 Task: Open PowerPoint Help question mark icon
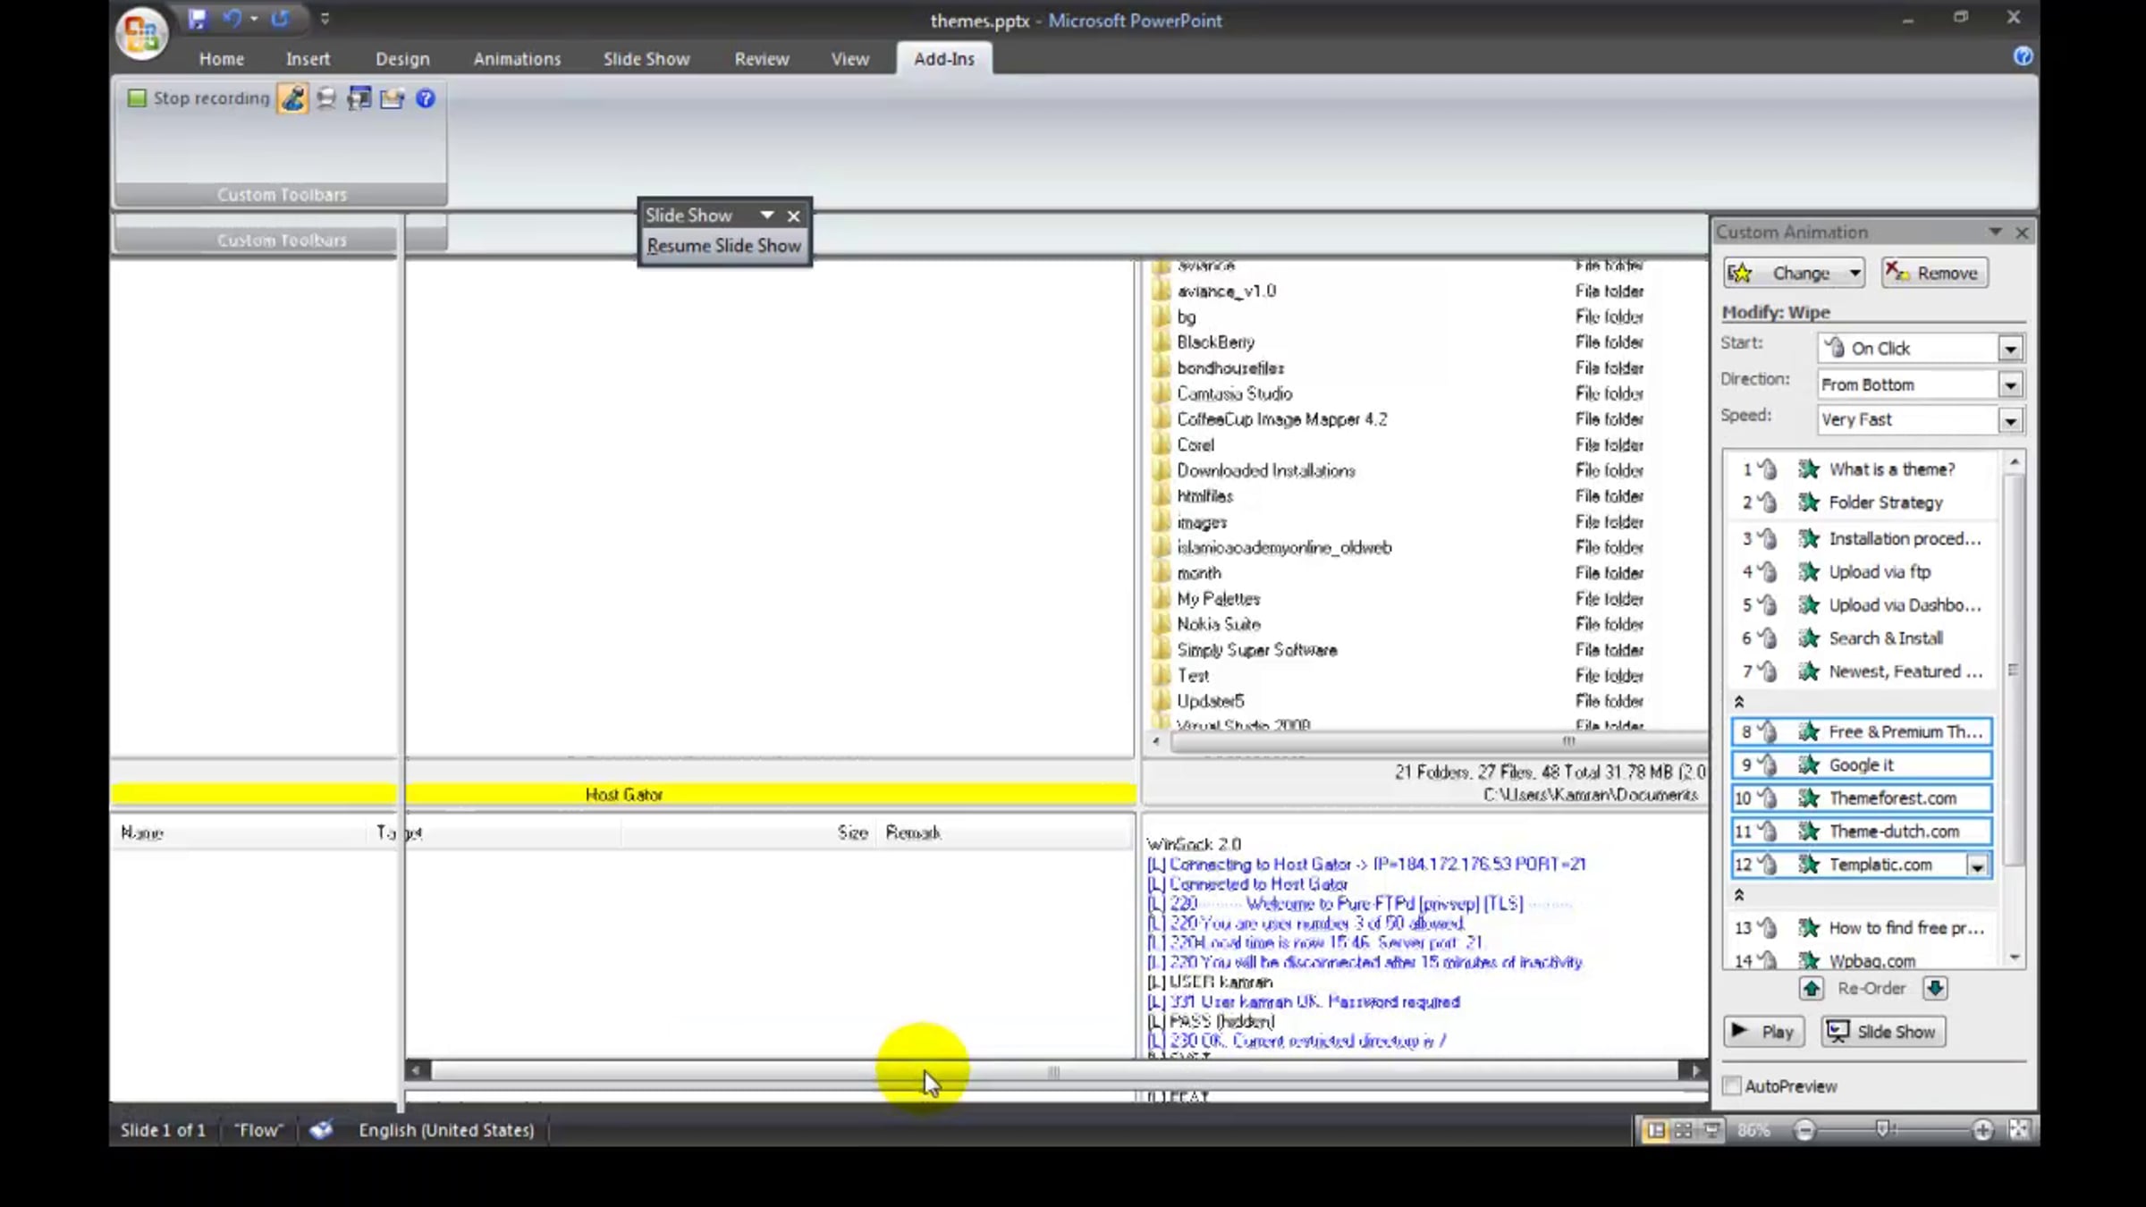2023,56
